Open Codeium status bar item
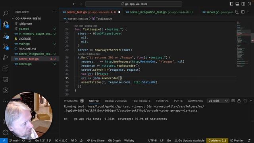The image size is (254, 143). tap(217, 141)
